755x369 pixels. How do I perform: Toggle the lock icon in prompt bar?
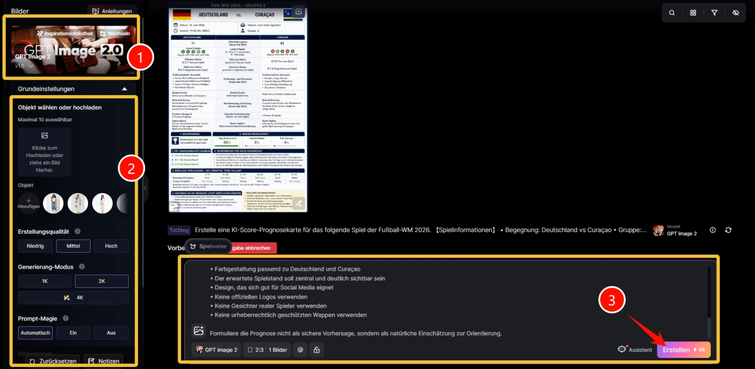pyautogui.click(x=317, y=350)
